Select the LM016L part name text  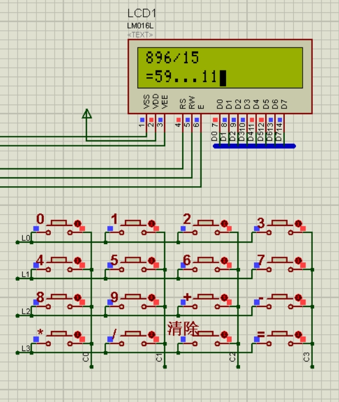point(140,26)
